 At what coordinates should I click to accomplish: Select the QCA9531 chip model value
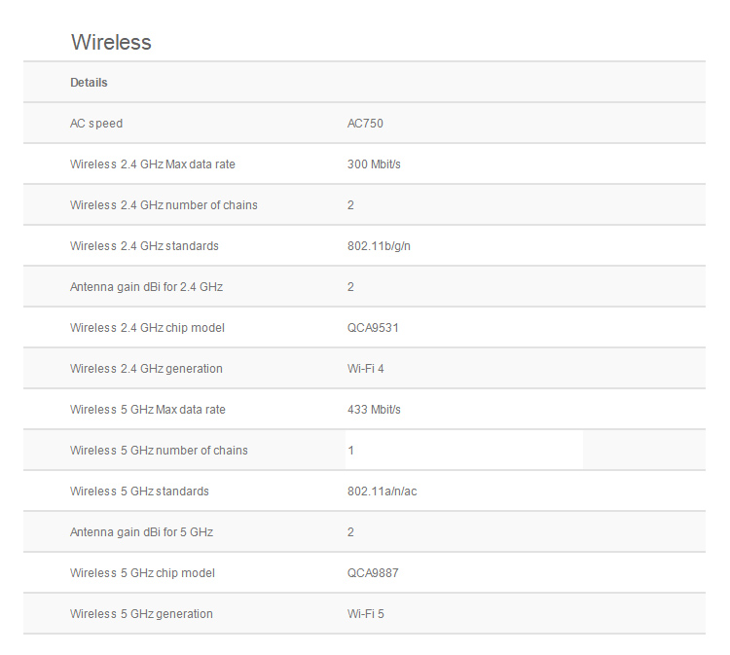(x=373, y=328)
